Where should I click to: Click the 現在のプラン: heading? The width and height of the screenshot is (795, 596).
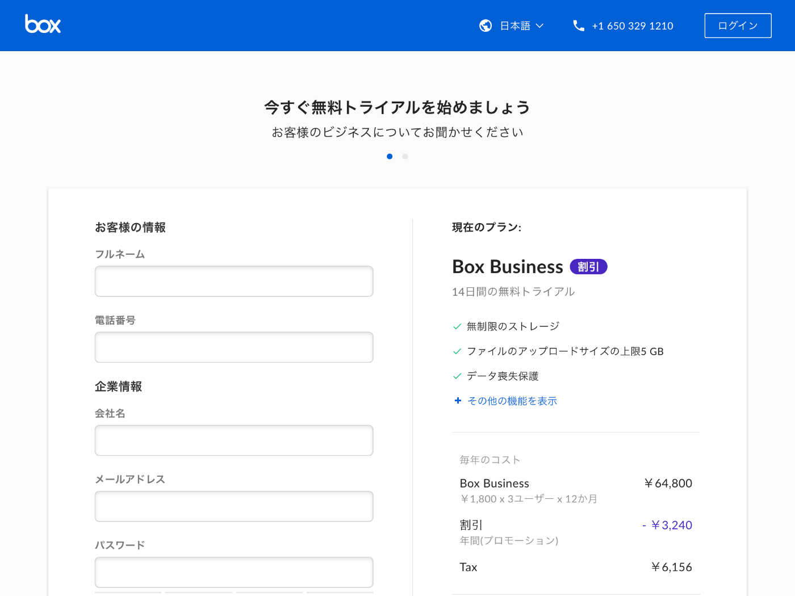pos(487,227)
